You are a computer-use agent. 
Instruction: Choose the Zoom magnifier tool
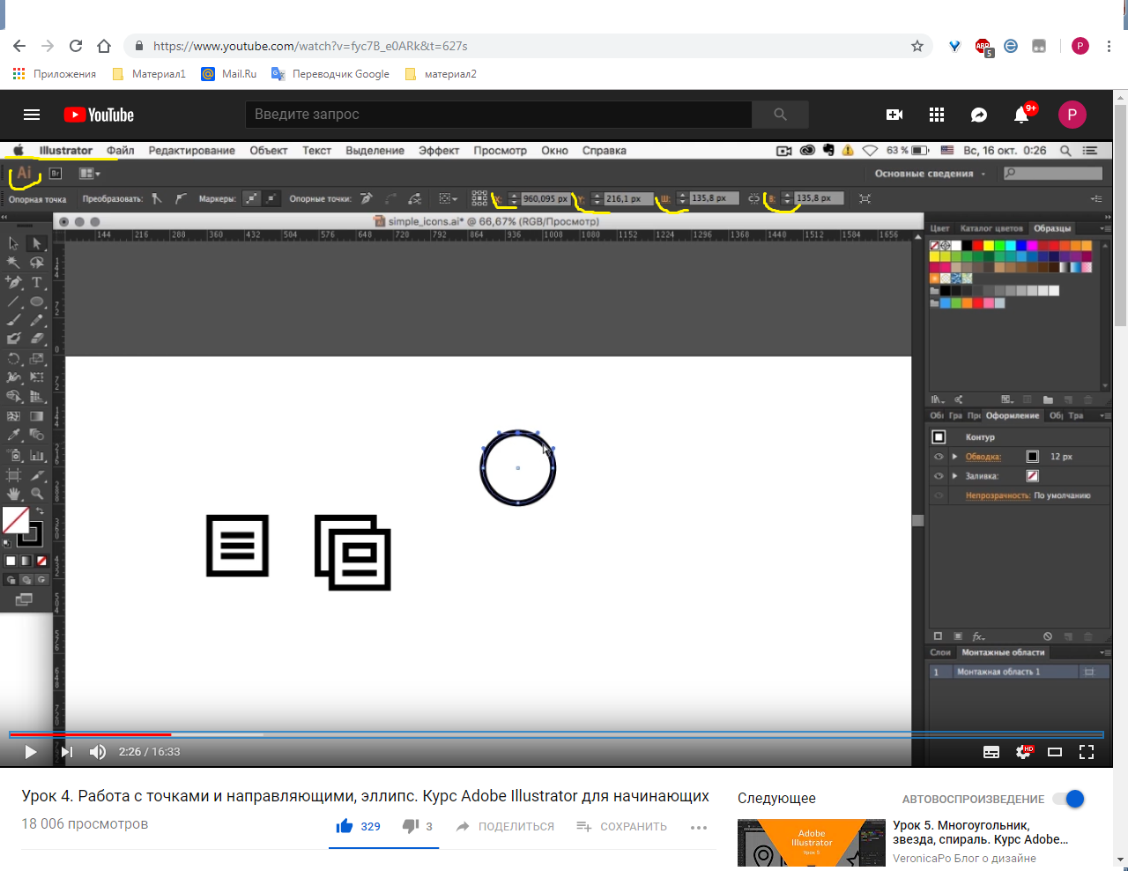click(36, 494)
